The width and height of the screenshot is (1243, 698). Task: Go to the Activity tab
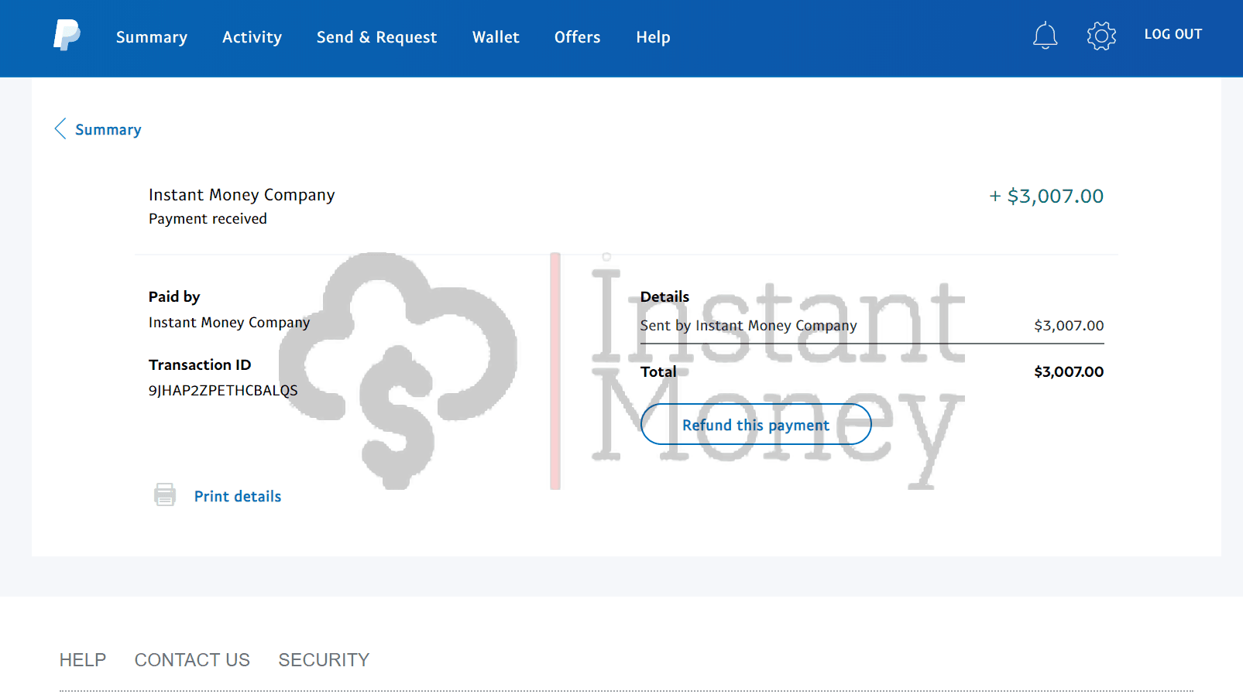click(252, 37)
